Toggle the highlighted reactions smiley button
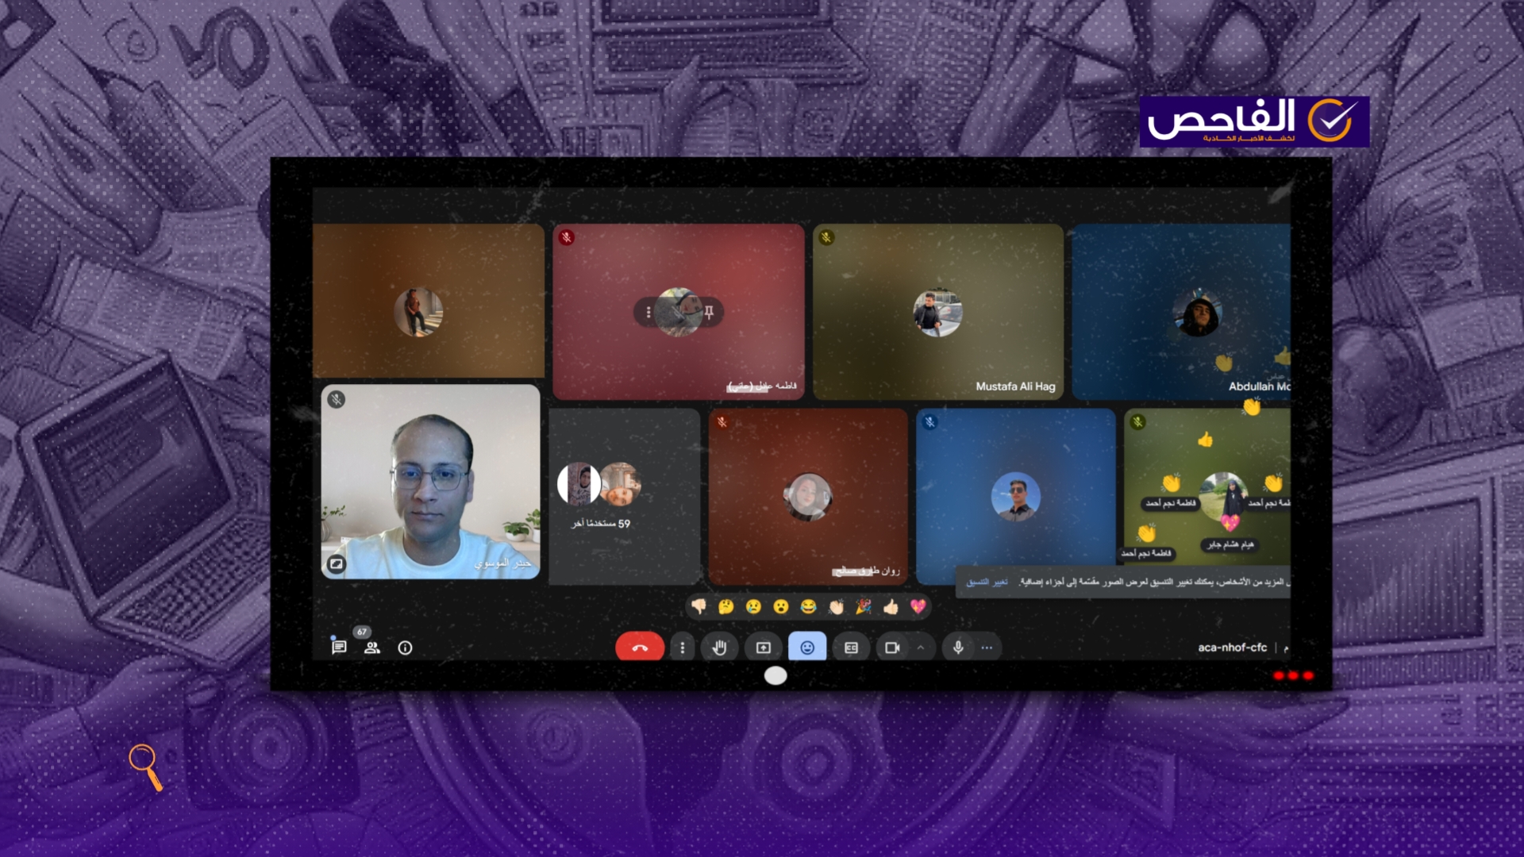1524x857 pixels. pos(807,648)
